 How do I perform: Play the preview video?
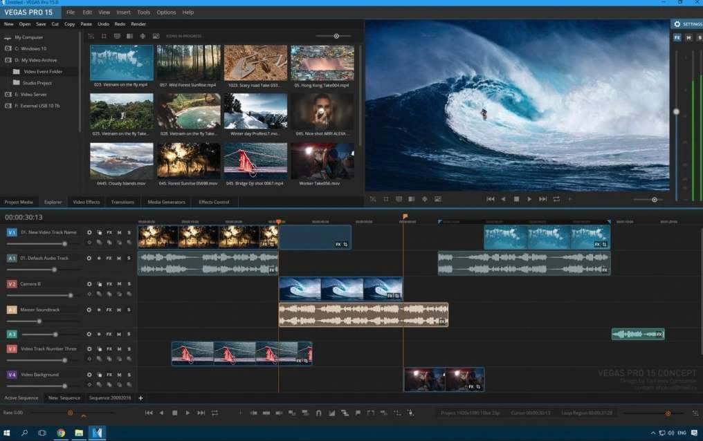click(x=529, y=199)
